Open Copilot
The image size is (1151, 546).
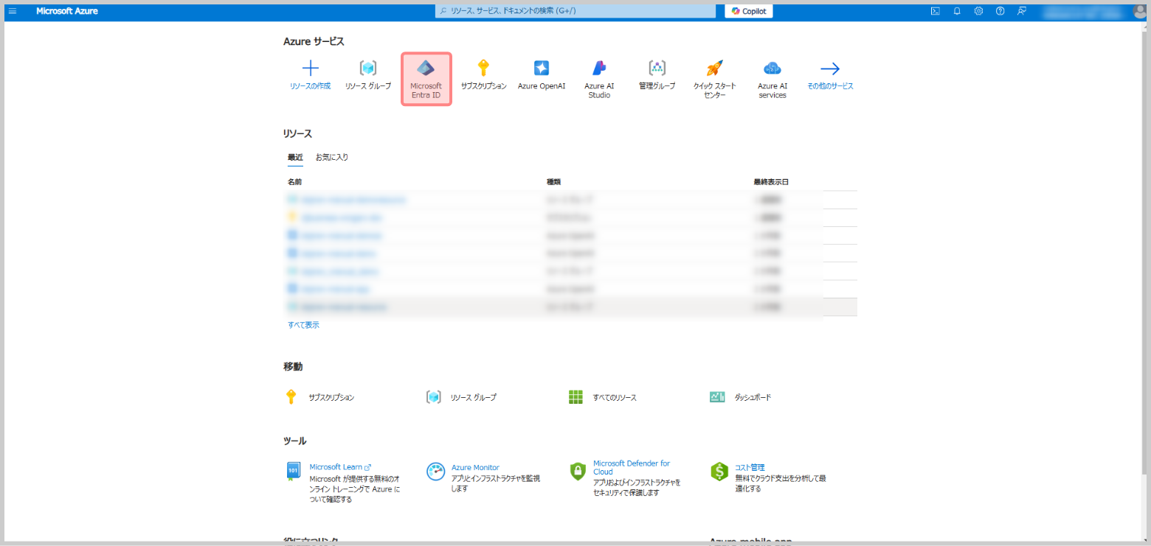[749, 11]
